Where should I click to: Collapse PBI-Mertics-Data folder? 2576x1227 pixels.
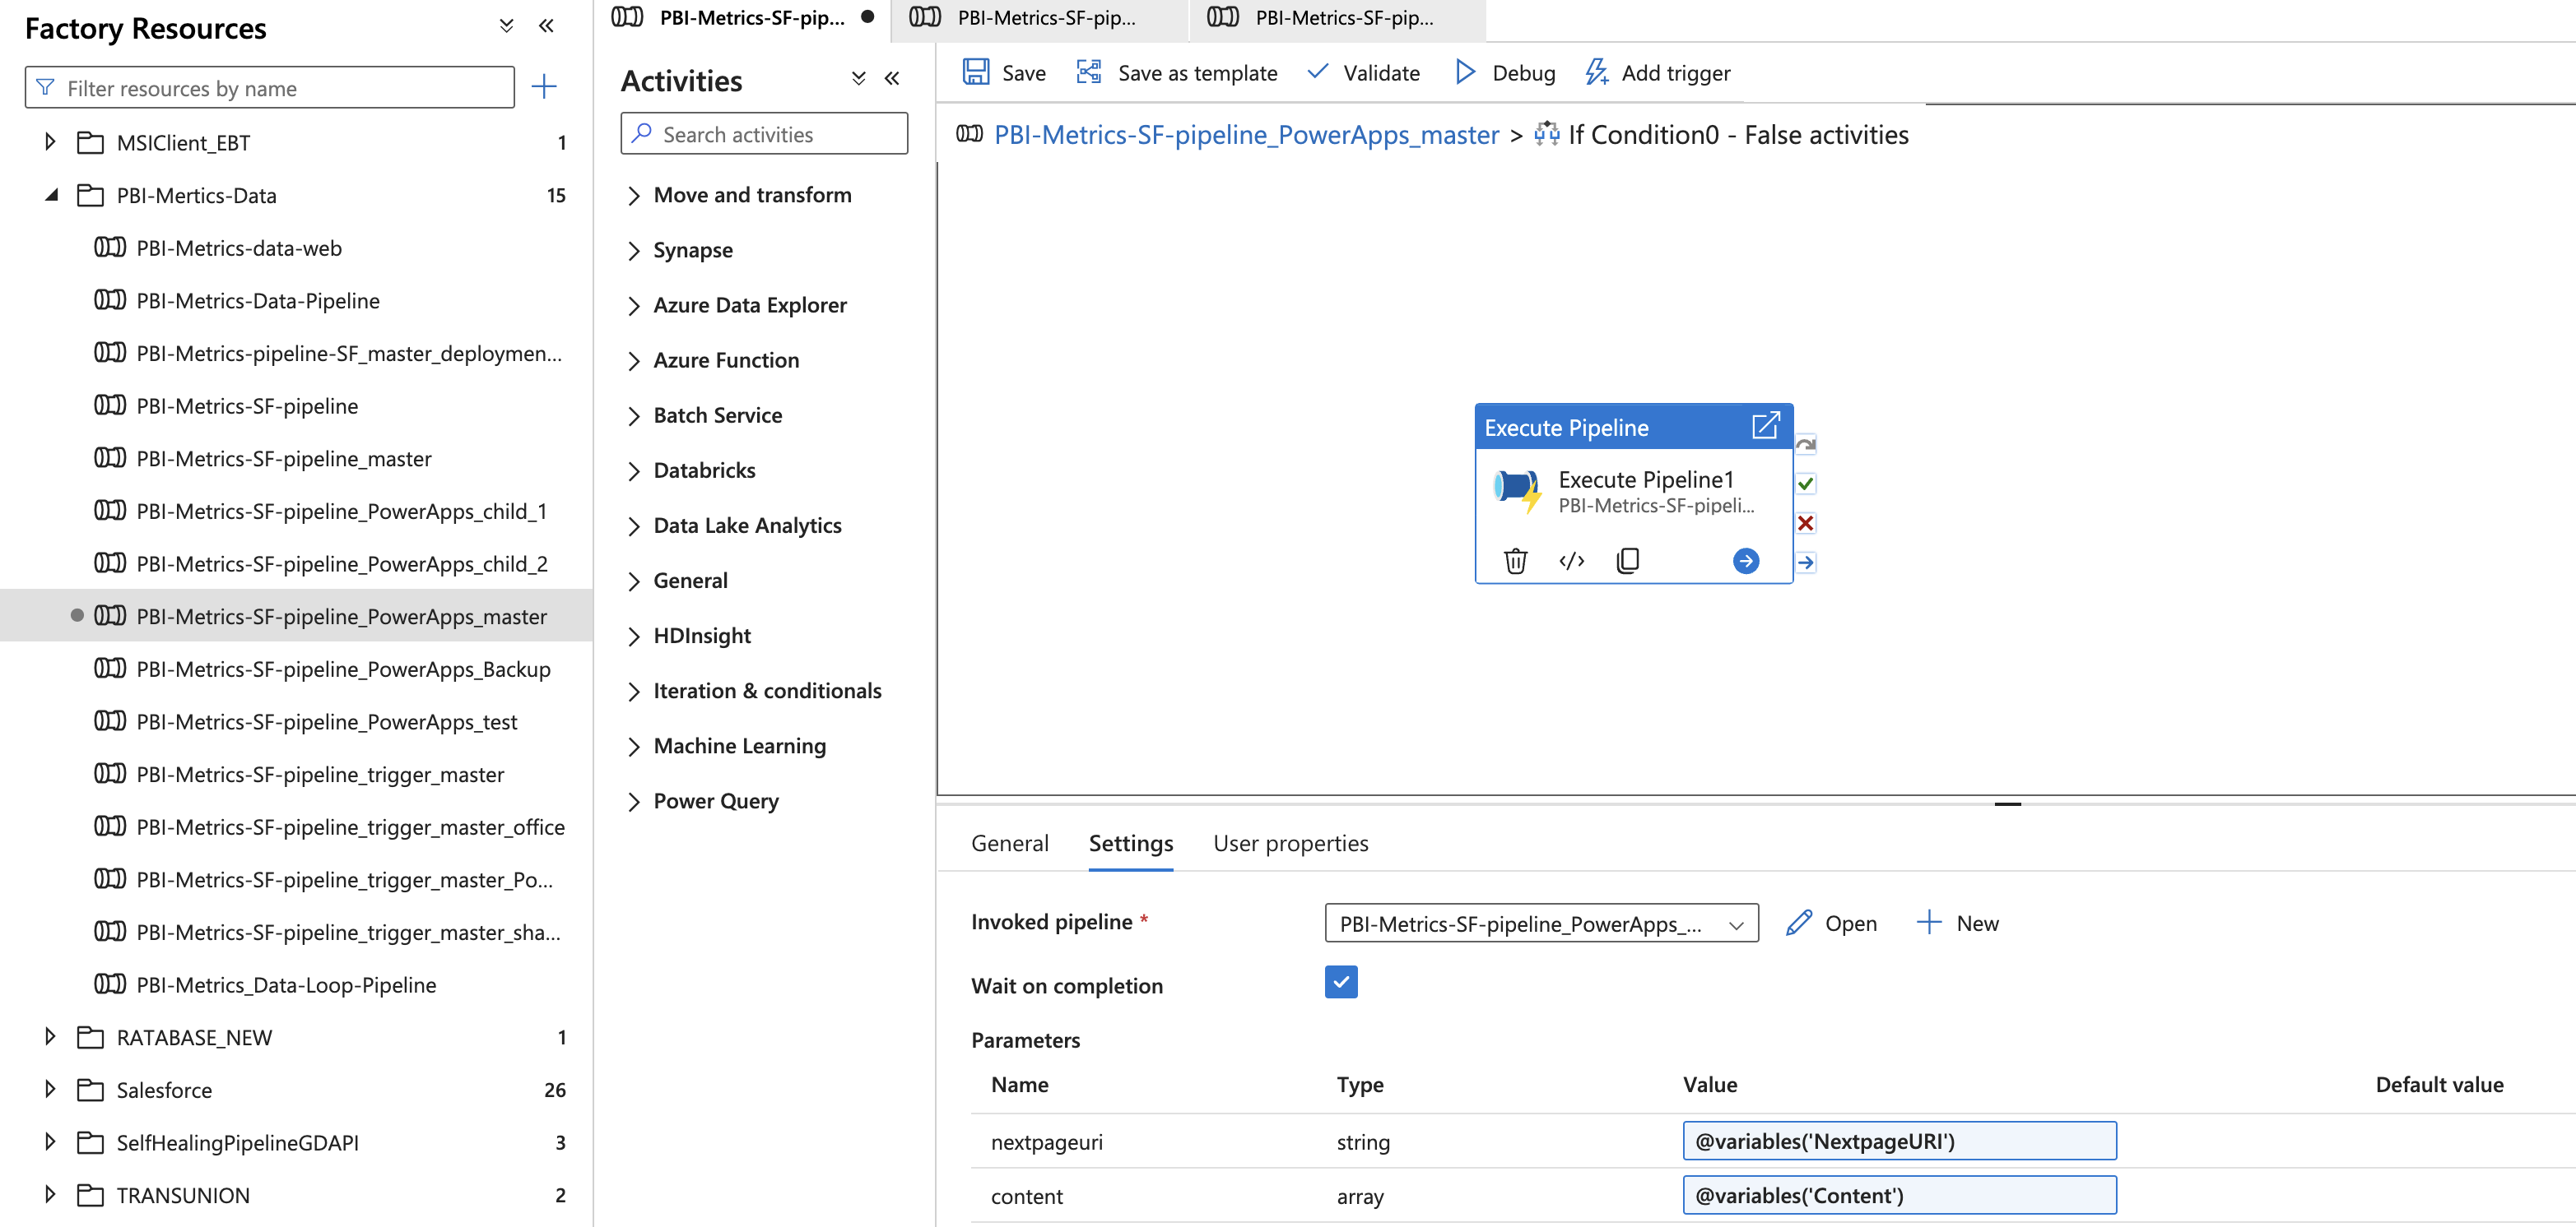tap(51, 195)
